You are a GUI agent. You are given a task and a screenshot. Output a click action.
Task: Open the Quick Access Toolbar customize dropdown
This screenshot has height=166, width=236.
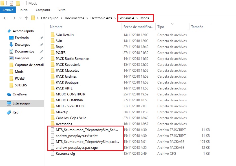pos(23,3)
